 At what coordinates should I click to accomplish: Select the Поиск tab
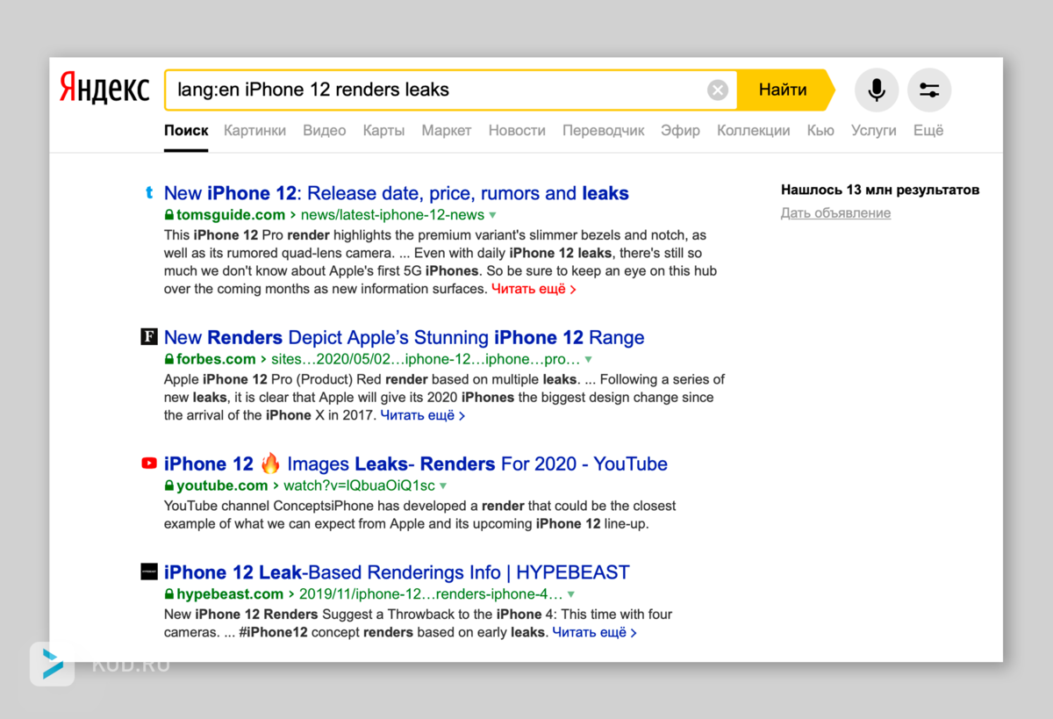click(x=186, y=130)
